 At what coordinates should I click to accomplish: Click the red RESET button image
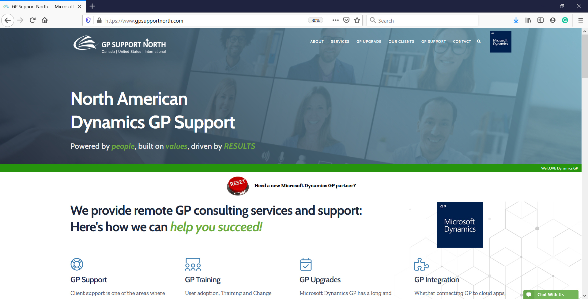[x=238, y=186]
